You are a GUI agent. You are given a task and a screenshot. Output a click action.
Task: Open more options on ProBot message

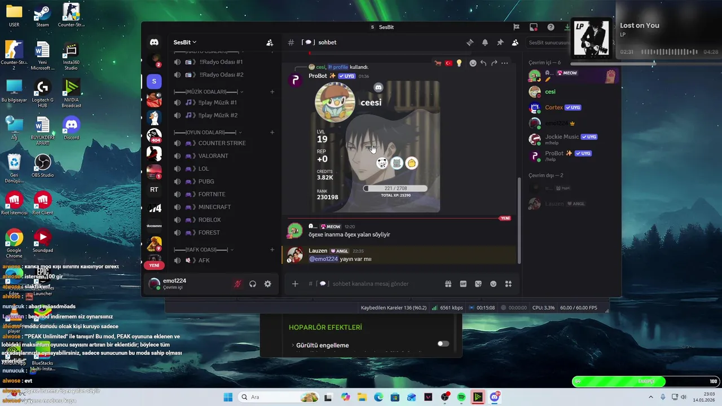pyautogui.click(x=504, y=63)
